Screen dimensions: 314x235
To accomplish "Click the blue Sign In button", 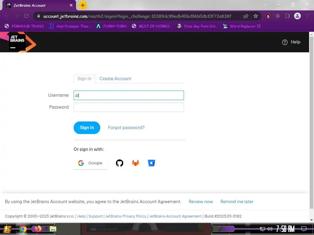I will coord(87,128).
